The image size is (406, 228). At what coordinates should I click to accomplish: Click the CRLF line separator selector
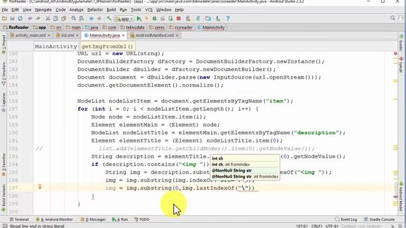point(317,226)
